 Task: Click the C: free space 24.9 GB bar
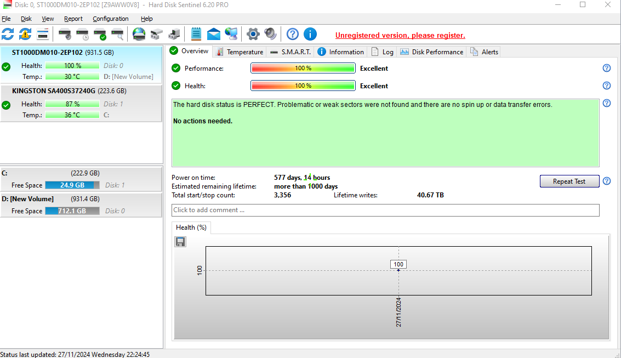(x=72, y=185)
